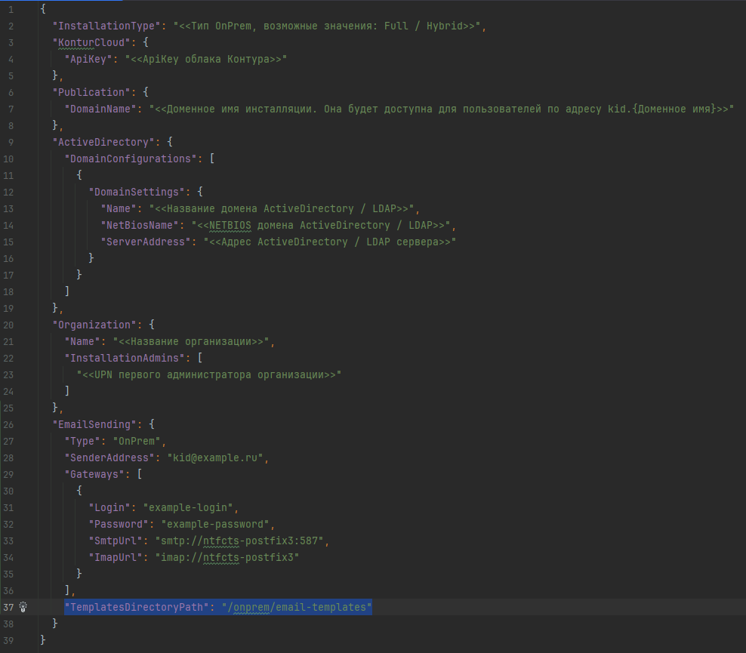
Task: Click the "Name" key on line 13
Action: [119, 209]
